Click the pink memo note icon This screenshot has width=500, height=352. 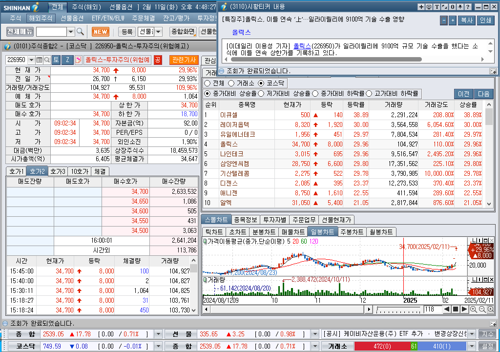[x=78, y=60]
